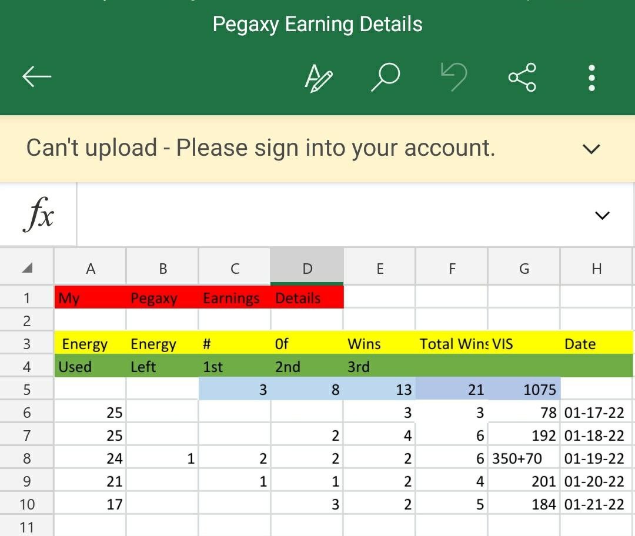Click the red 'Details' cell

tap(308, 297)
